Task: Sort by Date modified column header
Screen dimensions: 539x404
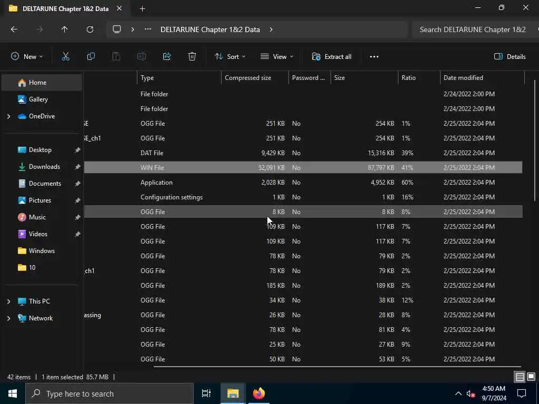Action: (x=482, y=78)
